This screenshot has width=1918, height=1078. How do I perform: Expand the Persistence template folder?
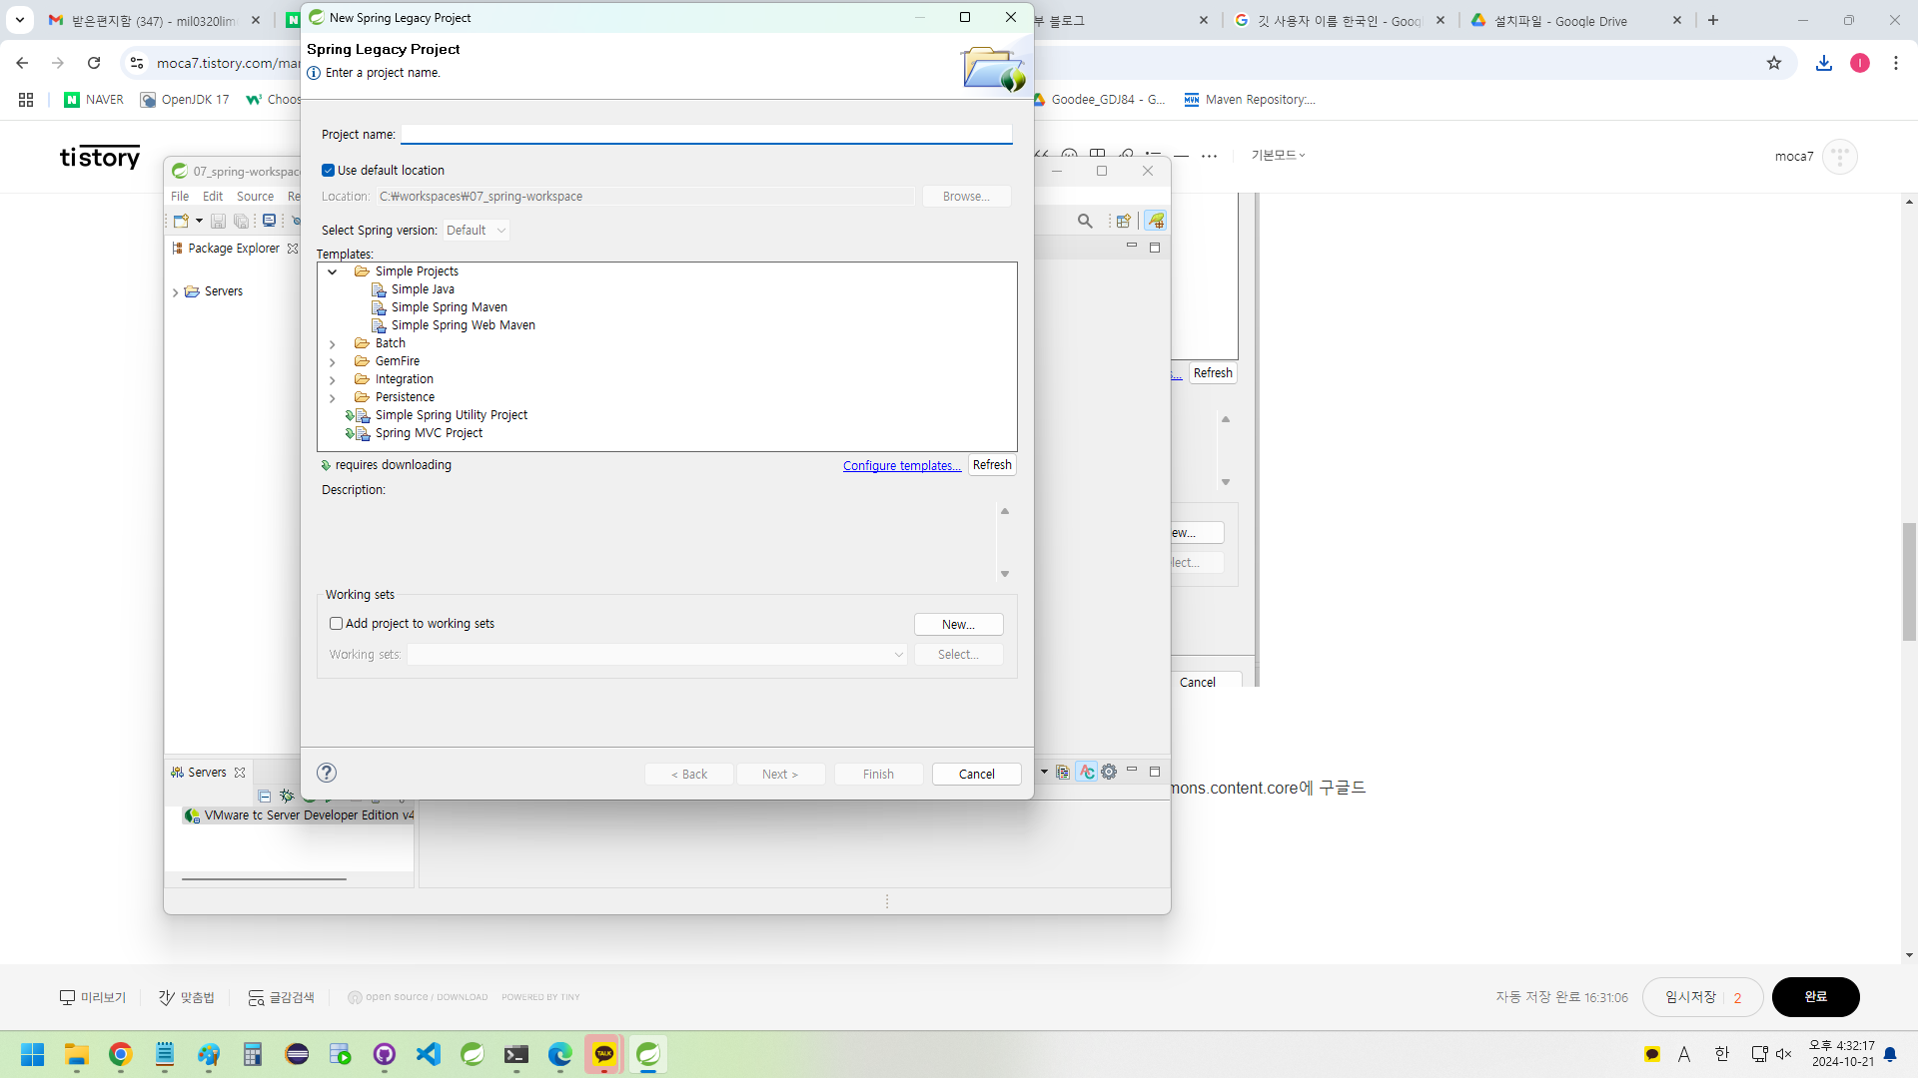point(333,398)
